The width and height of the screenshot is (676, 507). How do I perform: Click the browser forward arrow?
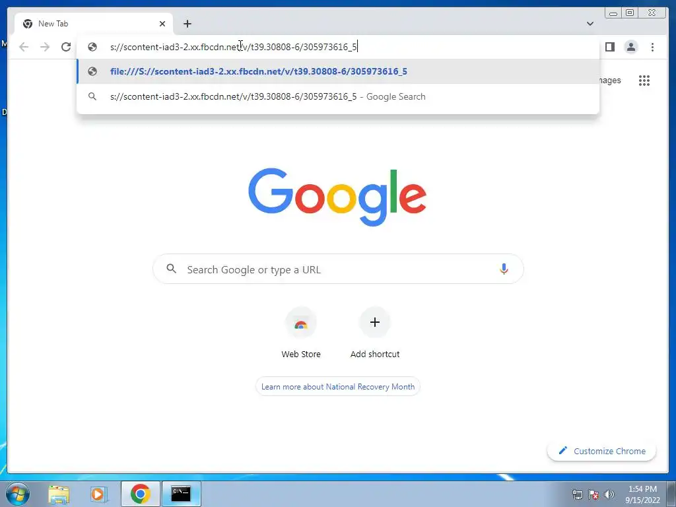45,47
